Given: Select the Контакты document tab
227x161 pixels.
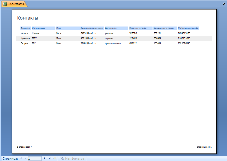Looking at the screenshot, I should click(x=17, y=4).
